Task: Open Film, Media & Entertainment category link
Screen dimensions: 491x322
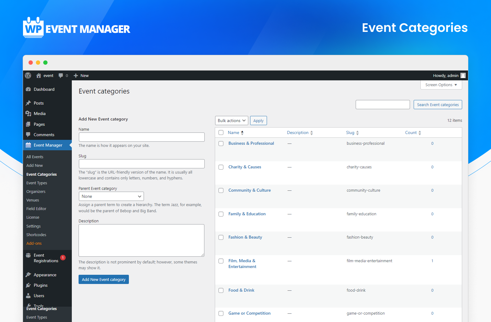Action: [242, 264]
